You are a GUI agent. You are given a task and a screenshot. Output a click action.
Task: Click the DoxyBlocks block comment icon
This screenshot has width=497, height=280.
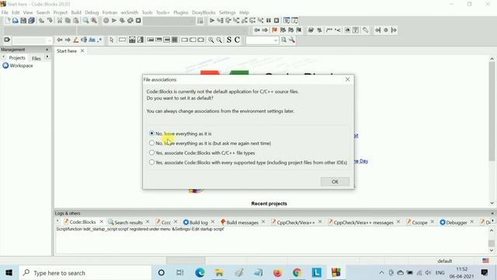[329, 30]
